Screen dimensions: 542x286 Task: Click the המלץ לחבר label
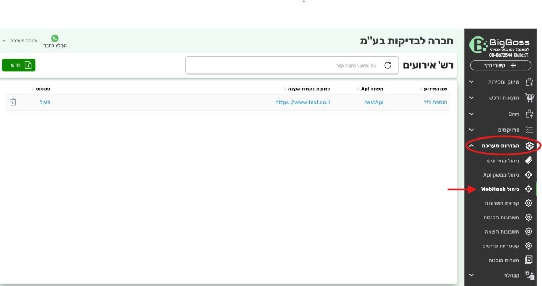tap(55, 45)
